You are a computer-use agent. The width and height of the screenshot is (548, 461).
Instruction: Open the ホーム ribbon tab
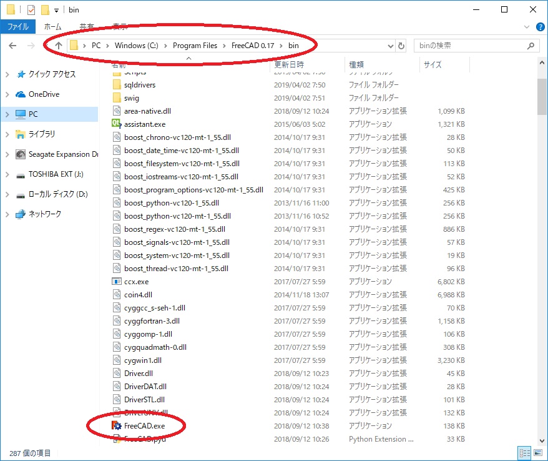point(52,27)
